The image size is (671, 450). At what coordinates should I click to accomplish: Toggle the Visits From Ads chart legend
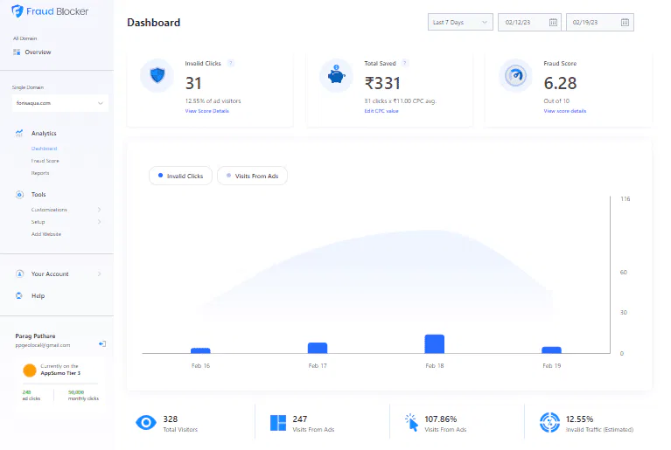(x=252, y=176)
